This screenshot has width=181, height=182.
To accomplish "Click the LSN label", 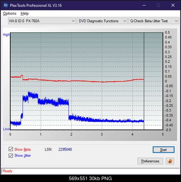I will click(x=49, y=150).
